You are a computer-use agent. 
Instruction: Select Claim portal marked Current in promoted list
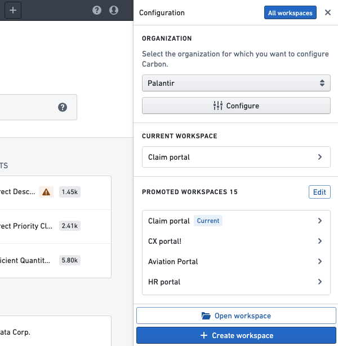pos(236,221)
